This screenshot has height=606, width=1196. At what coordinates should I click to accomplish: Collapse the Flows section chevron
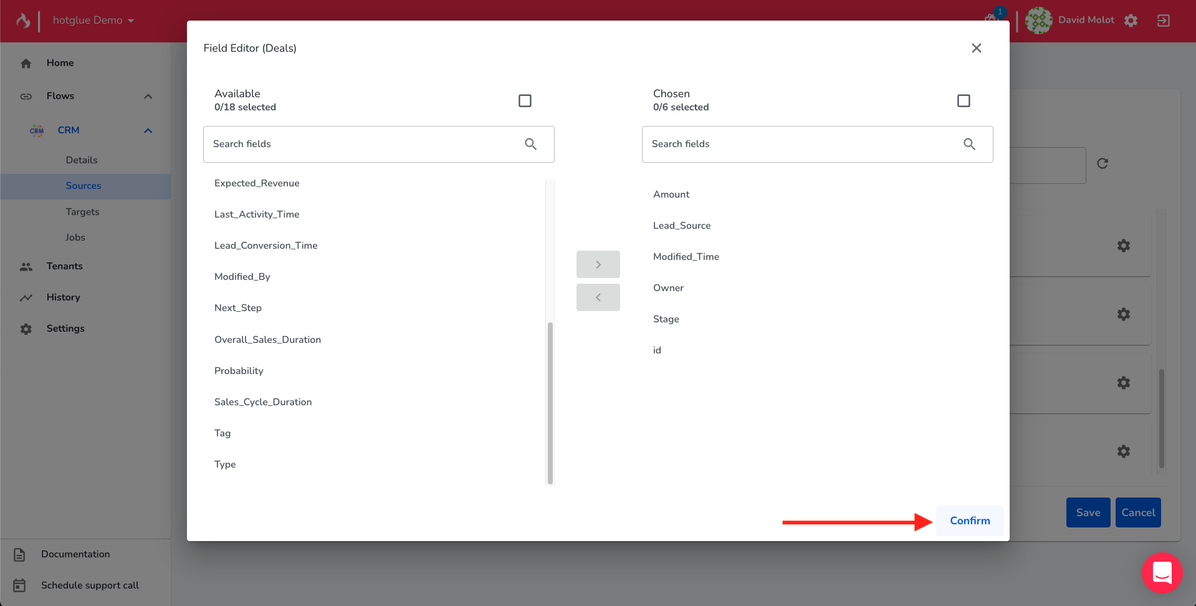tap(148, 96)
